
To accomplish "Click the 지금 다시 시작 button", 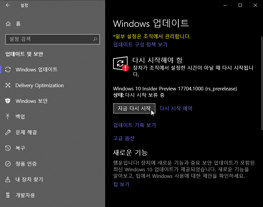I will [x=134, y=108].
